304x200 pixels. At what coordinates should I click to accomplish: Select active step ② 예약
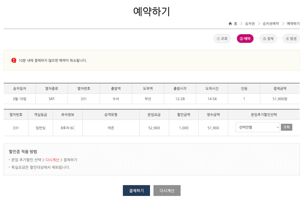click(245, 39)
